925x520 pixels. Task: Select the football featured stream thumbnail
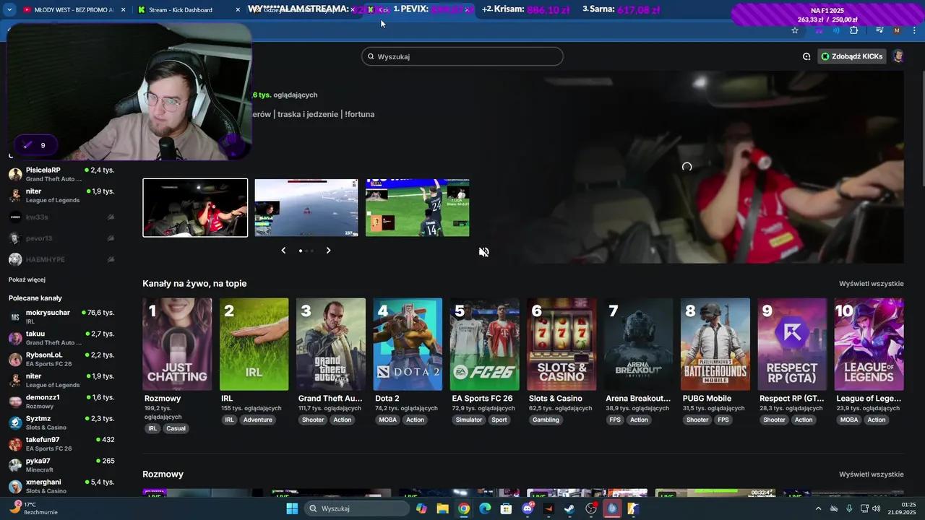[x=418, y=208]
